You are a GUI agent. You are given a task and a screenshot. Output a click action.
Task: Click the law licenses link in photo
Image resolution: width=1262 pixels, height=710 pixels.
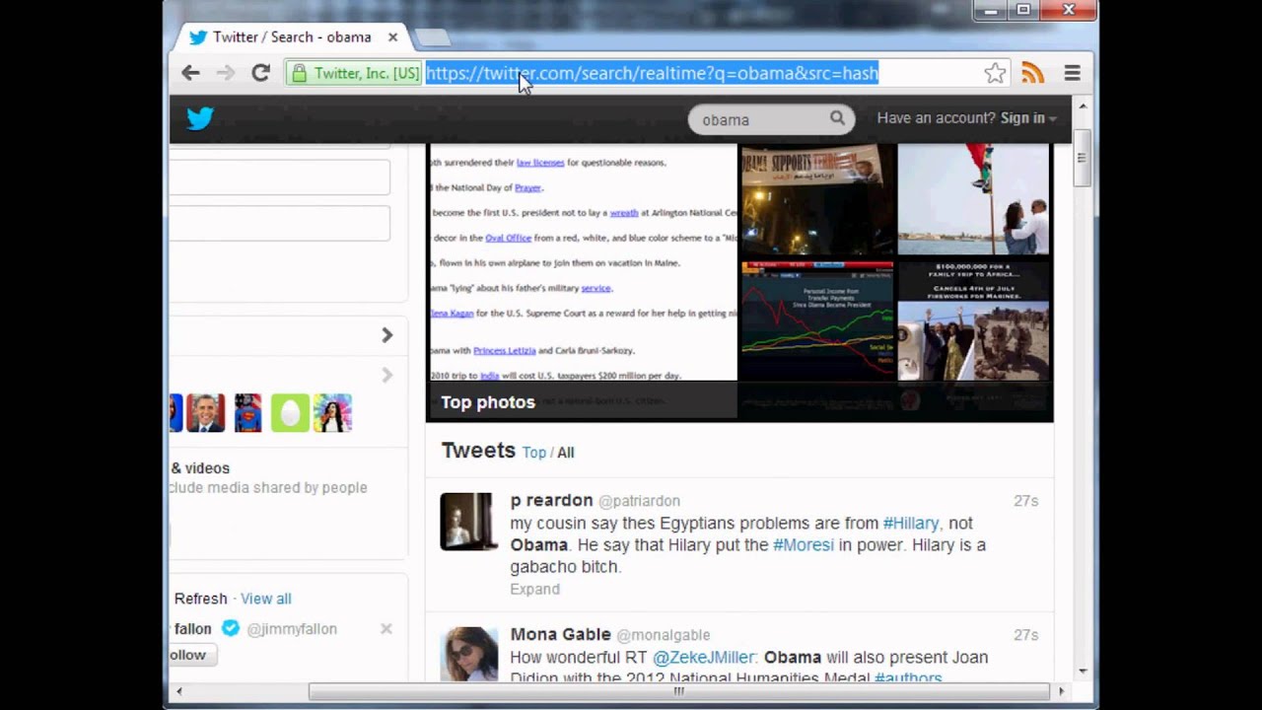pos(540,163)
